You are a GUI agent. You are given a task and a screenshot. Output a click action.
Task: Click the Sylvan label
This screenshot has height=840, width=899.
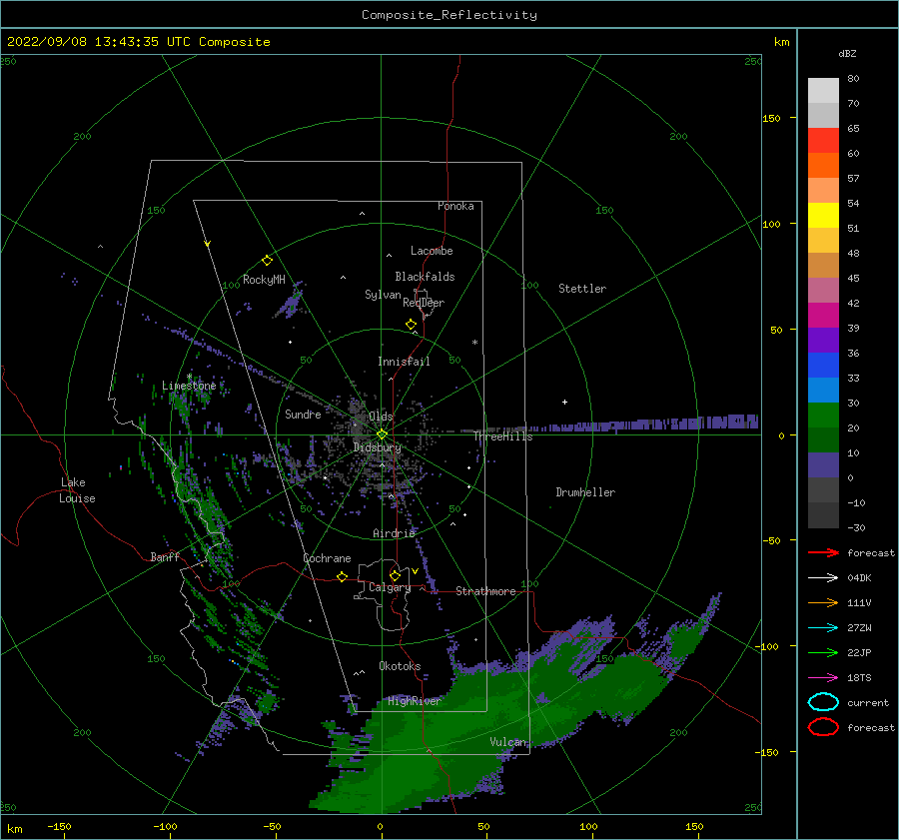click(x=383, y=295)
